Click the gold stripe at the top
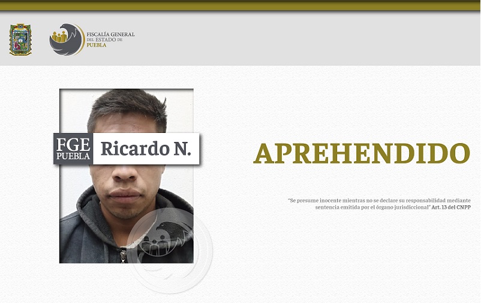The image size is (481, 303). (240, 5)
